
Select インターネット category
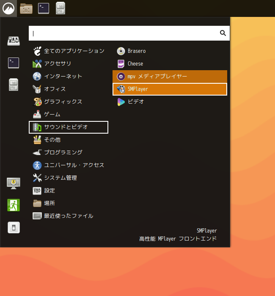69,76
